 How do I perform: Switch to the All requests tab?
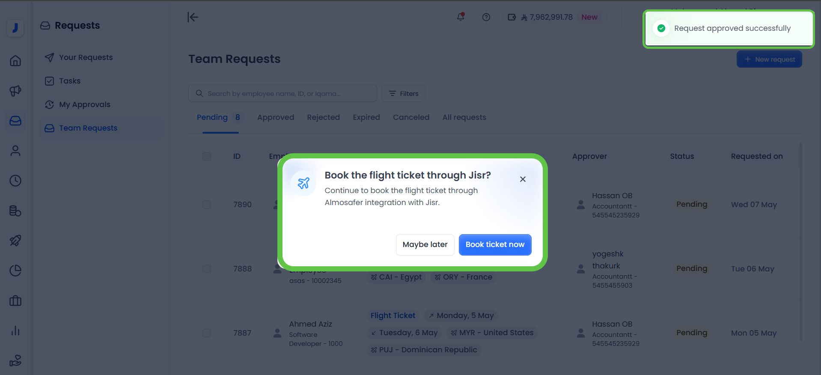[464, 117]
